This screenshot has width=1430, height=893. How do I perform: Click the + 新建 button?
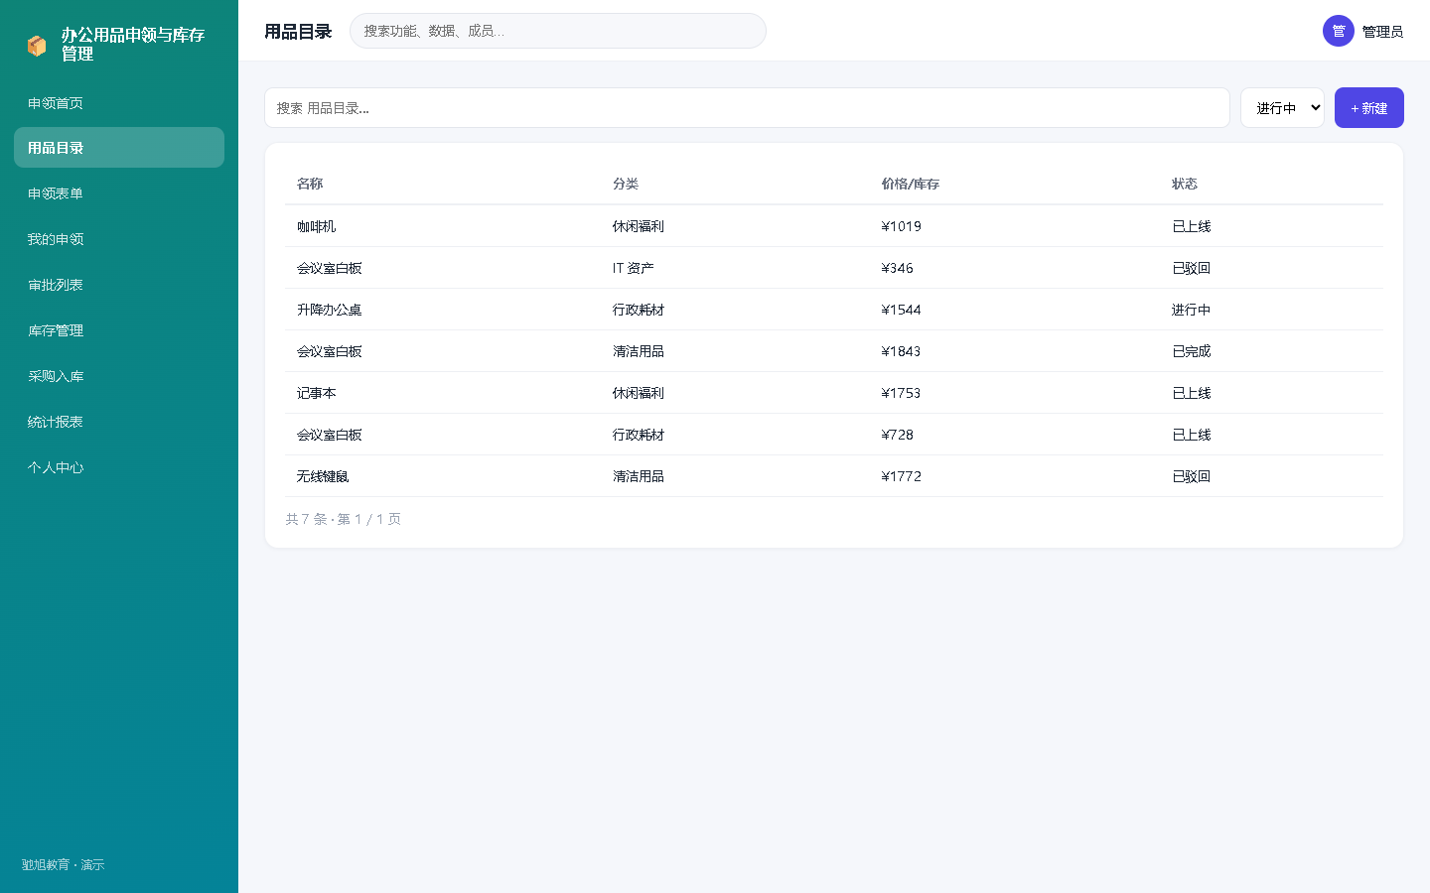pos(1368,108)
